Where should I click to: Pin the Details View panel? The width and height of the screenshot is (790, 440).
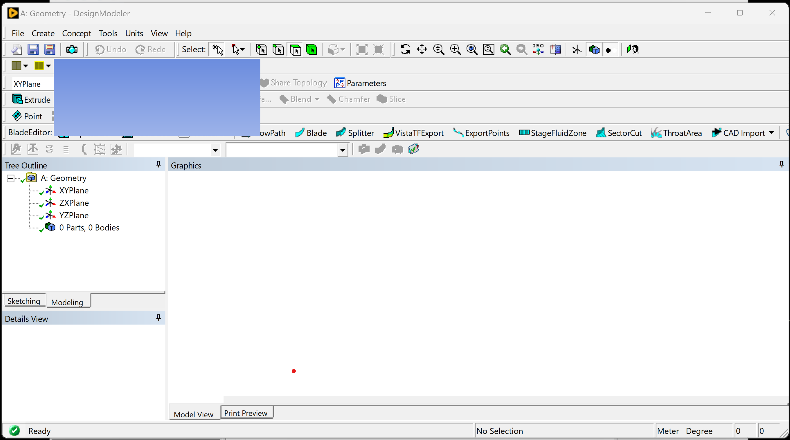158,318
